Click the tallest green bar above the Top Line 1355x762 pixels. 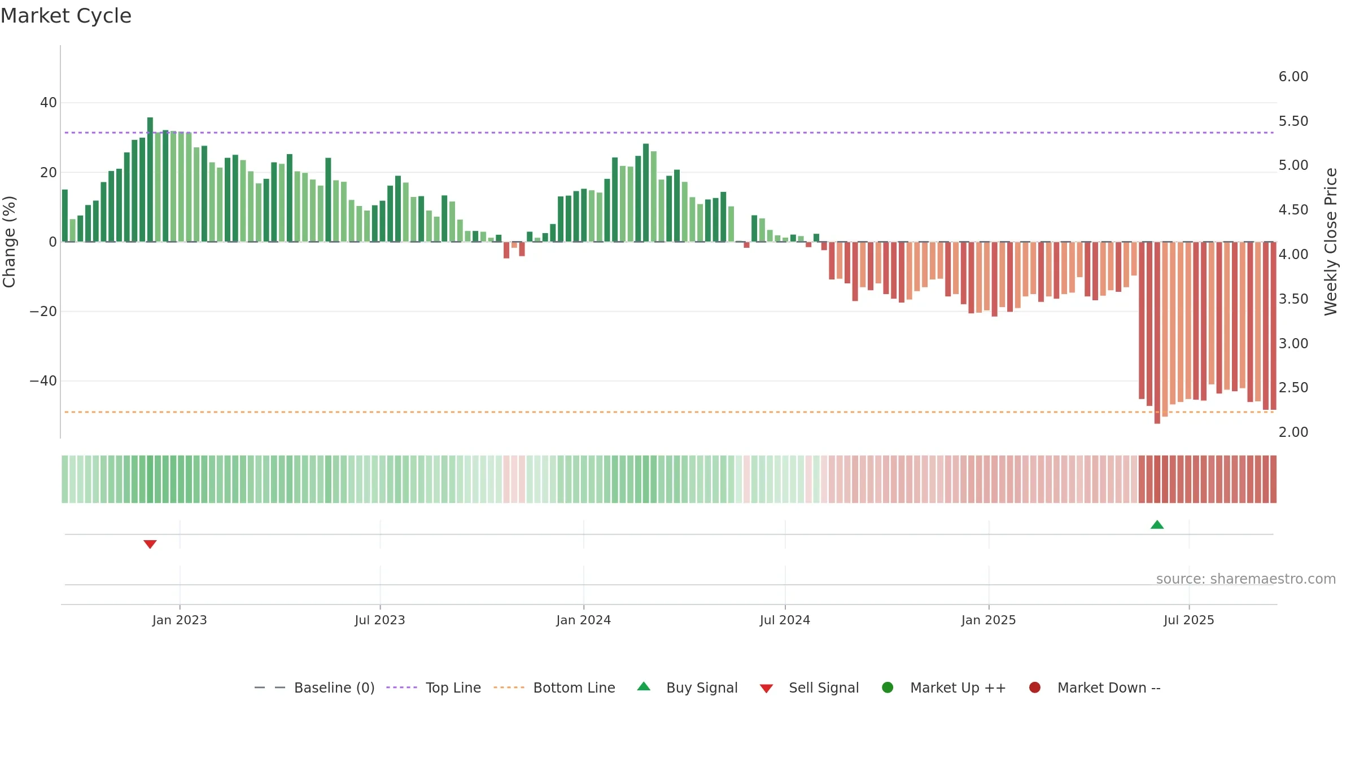[x=150, y=179]
